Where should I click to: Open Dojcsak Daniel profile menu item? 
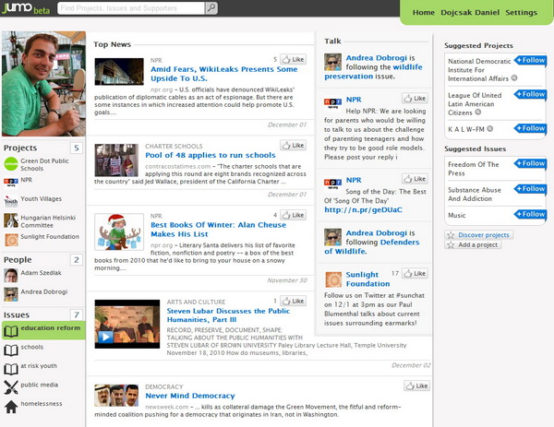[470, 12]
